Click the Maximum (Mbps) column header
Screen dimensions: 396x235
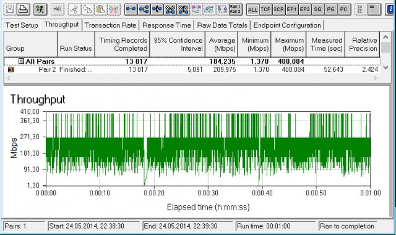(x=288, y=44)
